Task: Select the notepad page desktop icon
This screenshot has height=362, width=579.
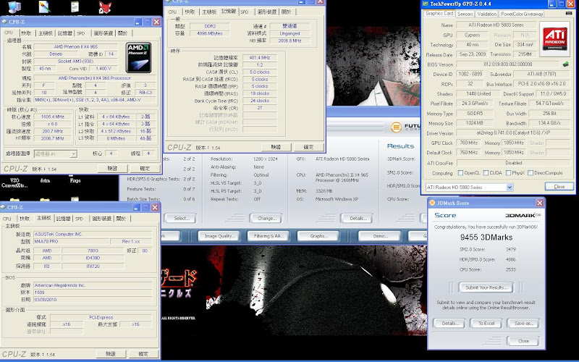Action: pos(75,7)
